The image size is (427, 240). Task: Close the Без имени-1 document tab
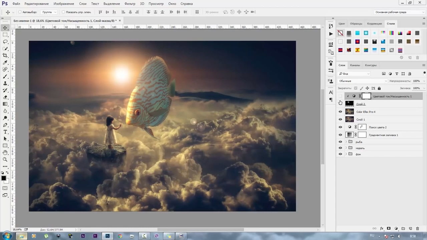(120, 21)
